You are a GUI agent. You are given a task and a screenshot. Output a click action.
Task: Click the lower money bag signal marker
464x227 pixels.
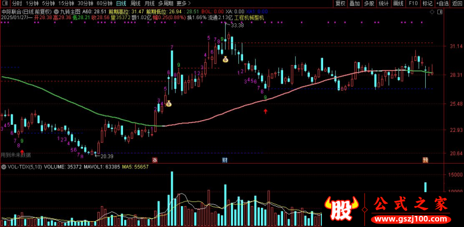click(168, 103)
